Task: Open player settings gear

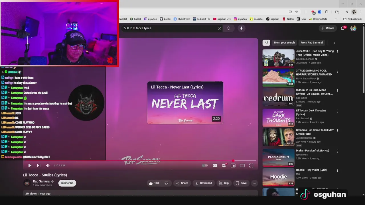Action: pos(224,165)
